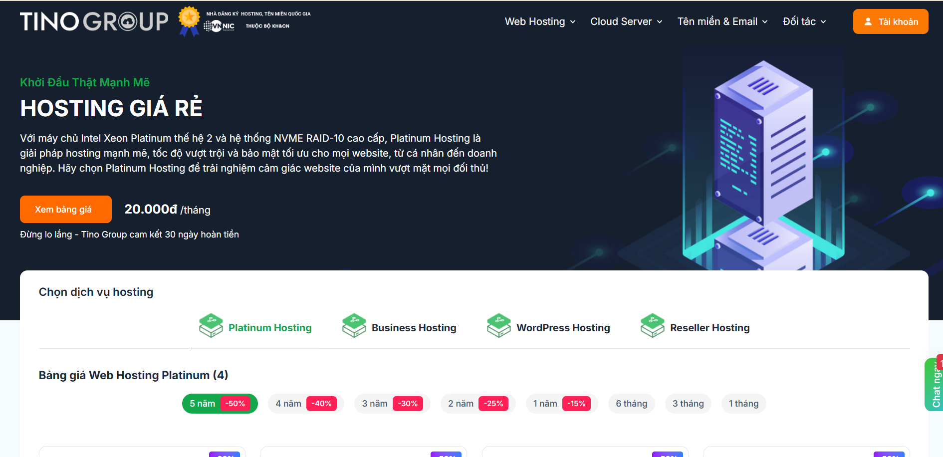943x457 pixels.
Task: Click the Business Hosting stack icon
Action: point(354,325)
